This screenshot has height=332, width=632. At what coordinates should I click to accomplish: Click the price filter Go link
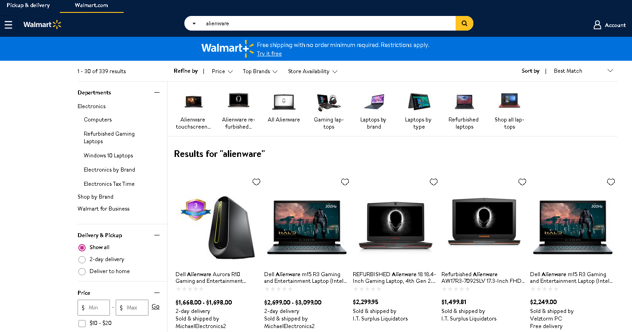click(x=156, y=307)
